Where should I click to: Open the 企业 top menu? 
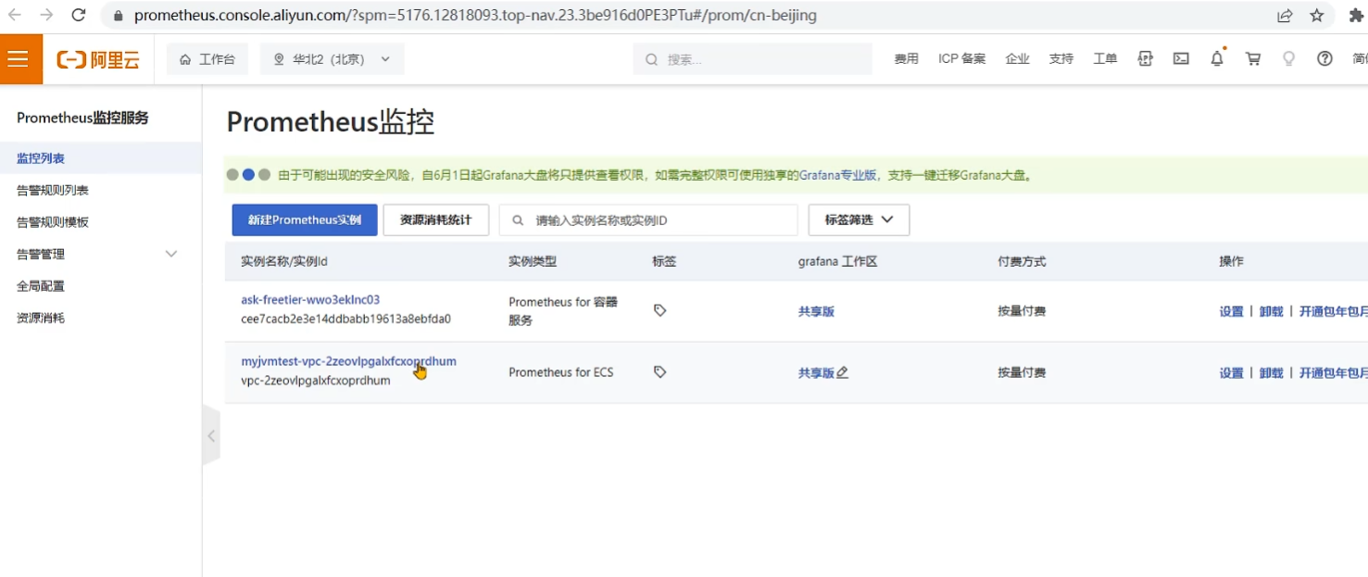(x=1017, y=58)
